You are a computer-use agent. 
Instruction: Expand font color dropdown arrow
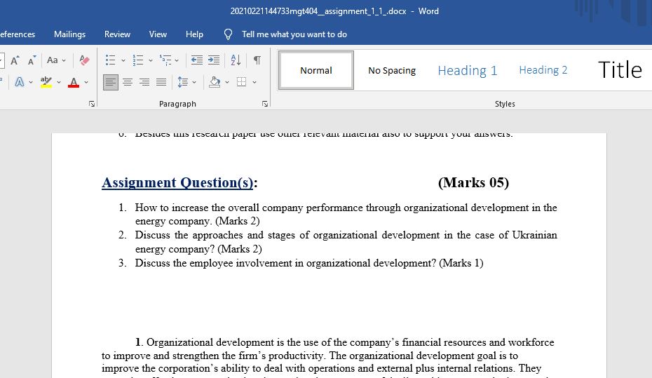86,82
